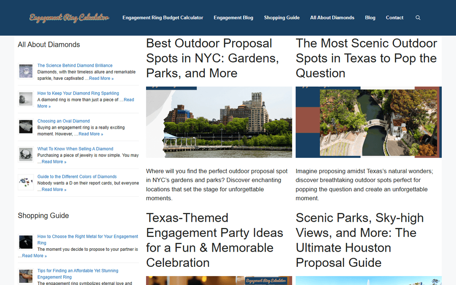456x285 pixels.
Task: Open How to Choose the Right Metal article
Action: click(x=87, y=240)
